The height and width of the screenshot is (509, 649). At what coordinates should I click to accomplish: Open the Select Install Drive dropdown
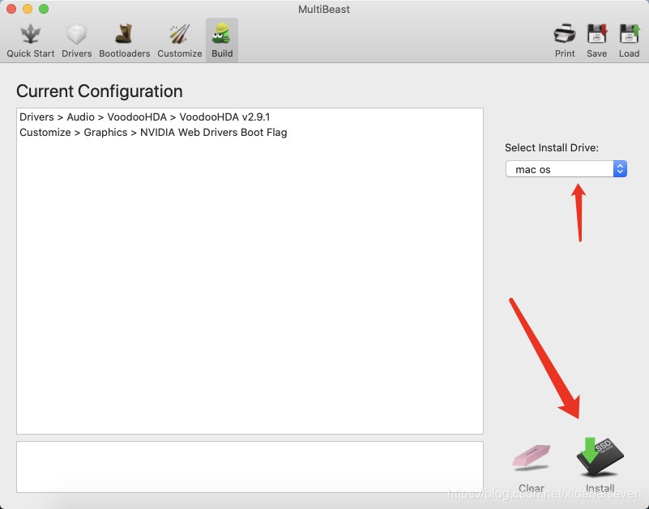click(566, 169)
